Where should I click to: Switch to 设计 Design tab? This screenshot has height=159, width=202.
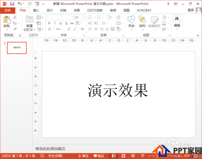[50, 10]
